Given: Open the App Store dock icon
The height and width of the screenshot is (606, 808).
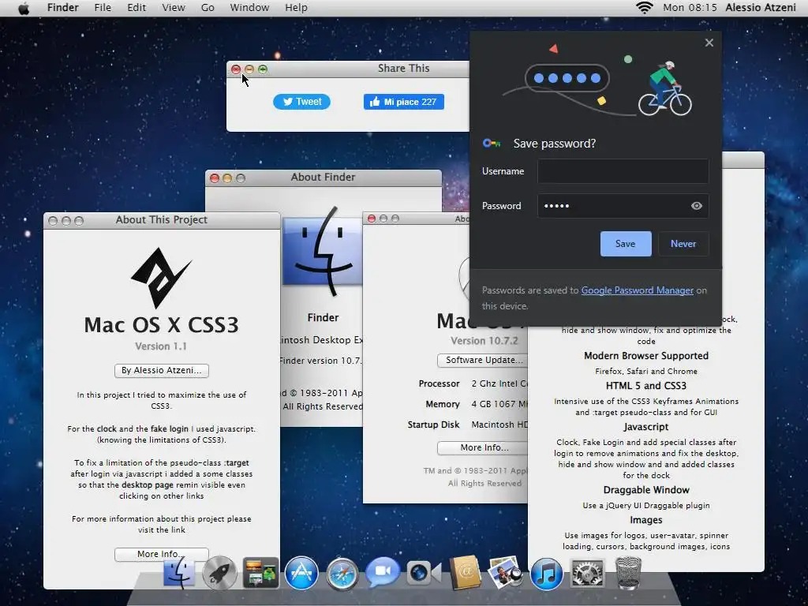Looking at the screenshot, I should (301, 573).
